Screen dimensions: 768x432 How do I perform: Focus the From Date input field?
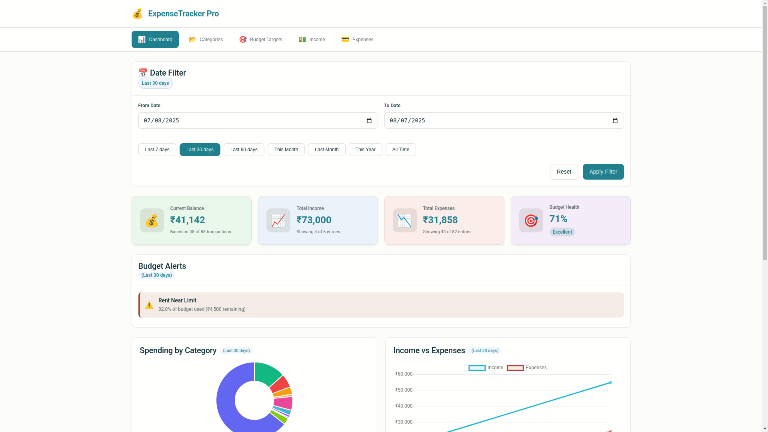click(x=258, y=121)
